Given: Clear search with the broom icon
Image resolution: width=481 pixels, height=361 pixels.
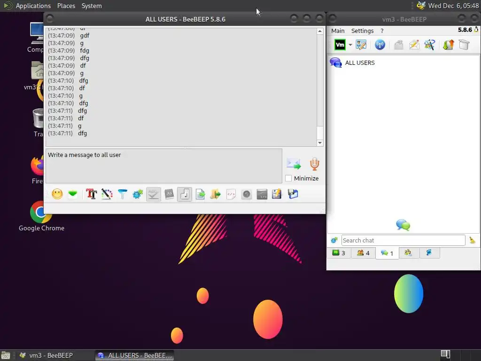Looking at the screenshot, I should pyautogui.click(x=472, y=240).
